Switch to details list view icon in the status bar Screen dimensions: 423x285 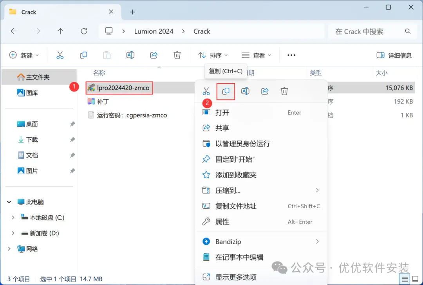[405, 279]
